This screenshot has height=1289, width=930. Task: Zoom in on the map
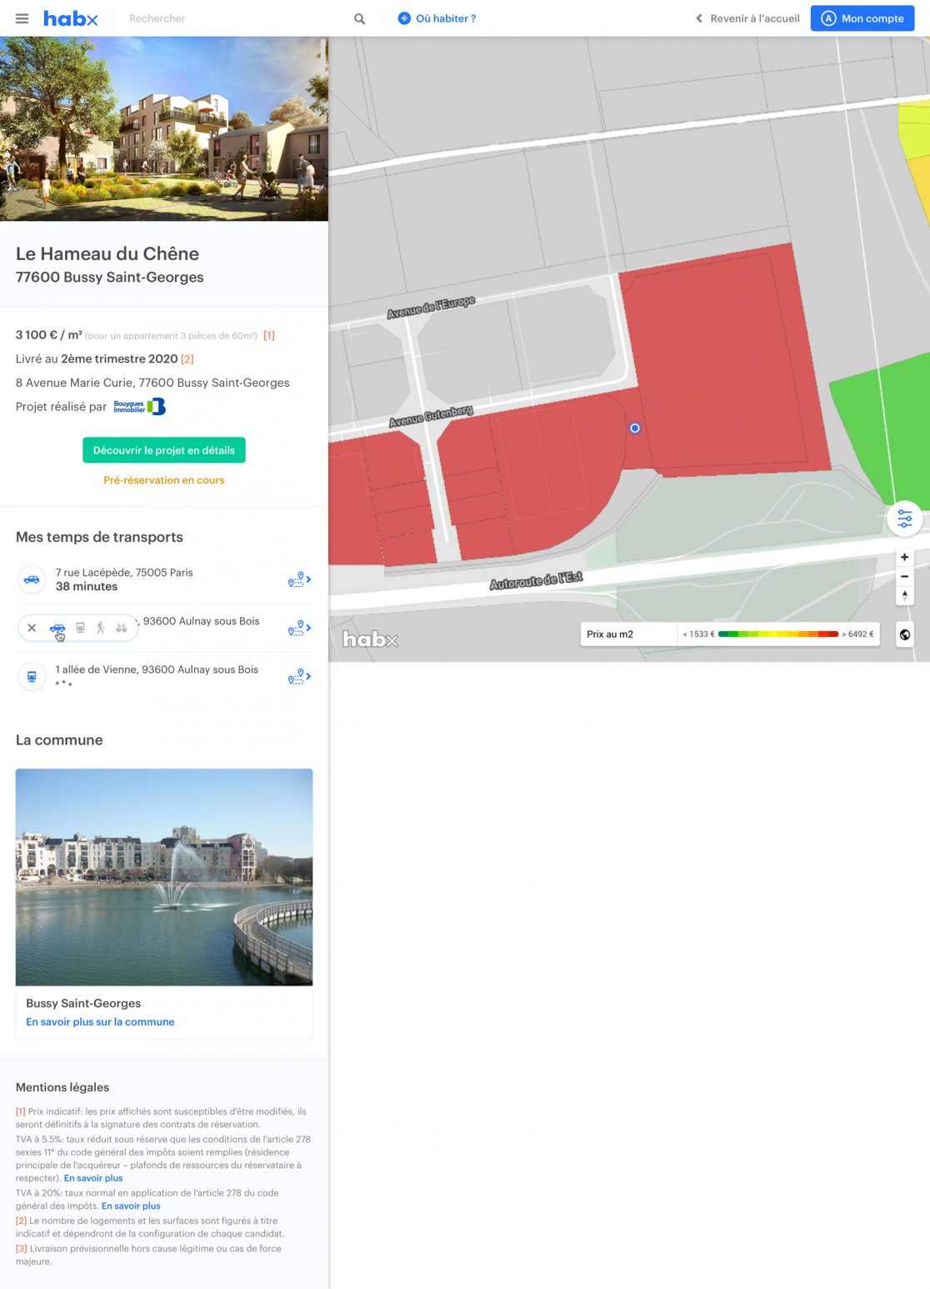point(904,557)
